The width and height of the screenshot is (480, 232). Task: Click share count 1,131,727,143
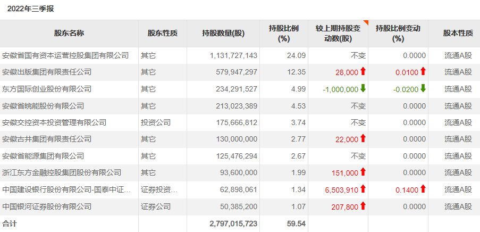[233, 55]
